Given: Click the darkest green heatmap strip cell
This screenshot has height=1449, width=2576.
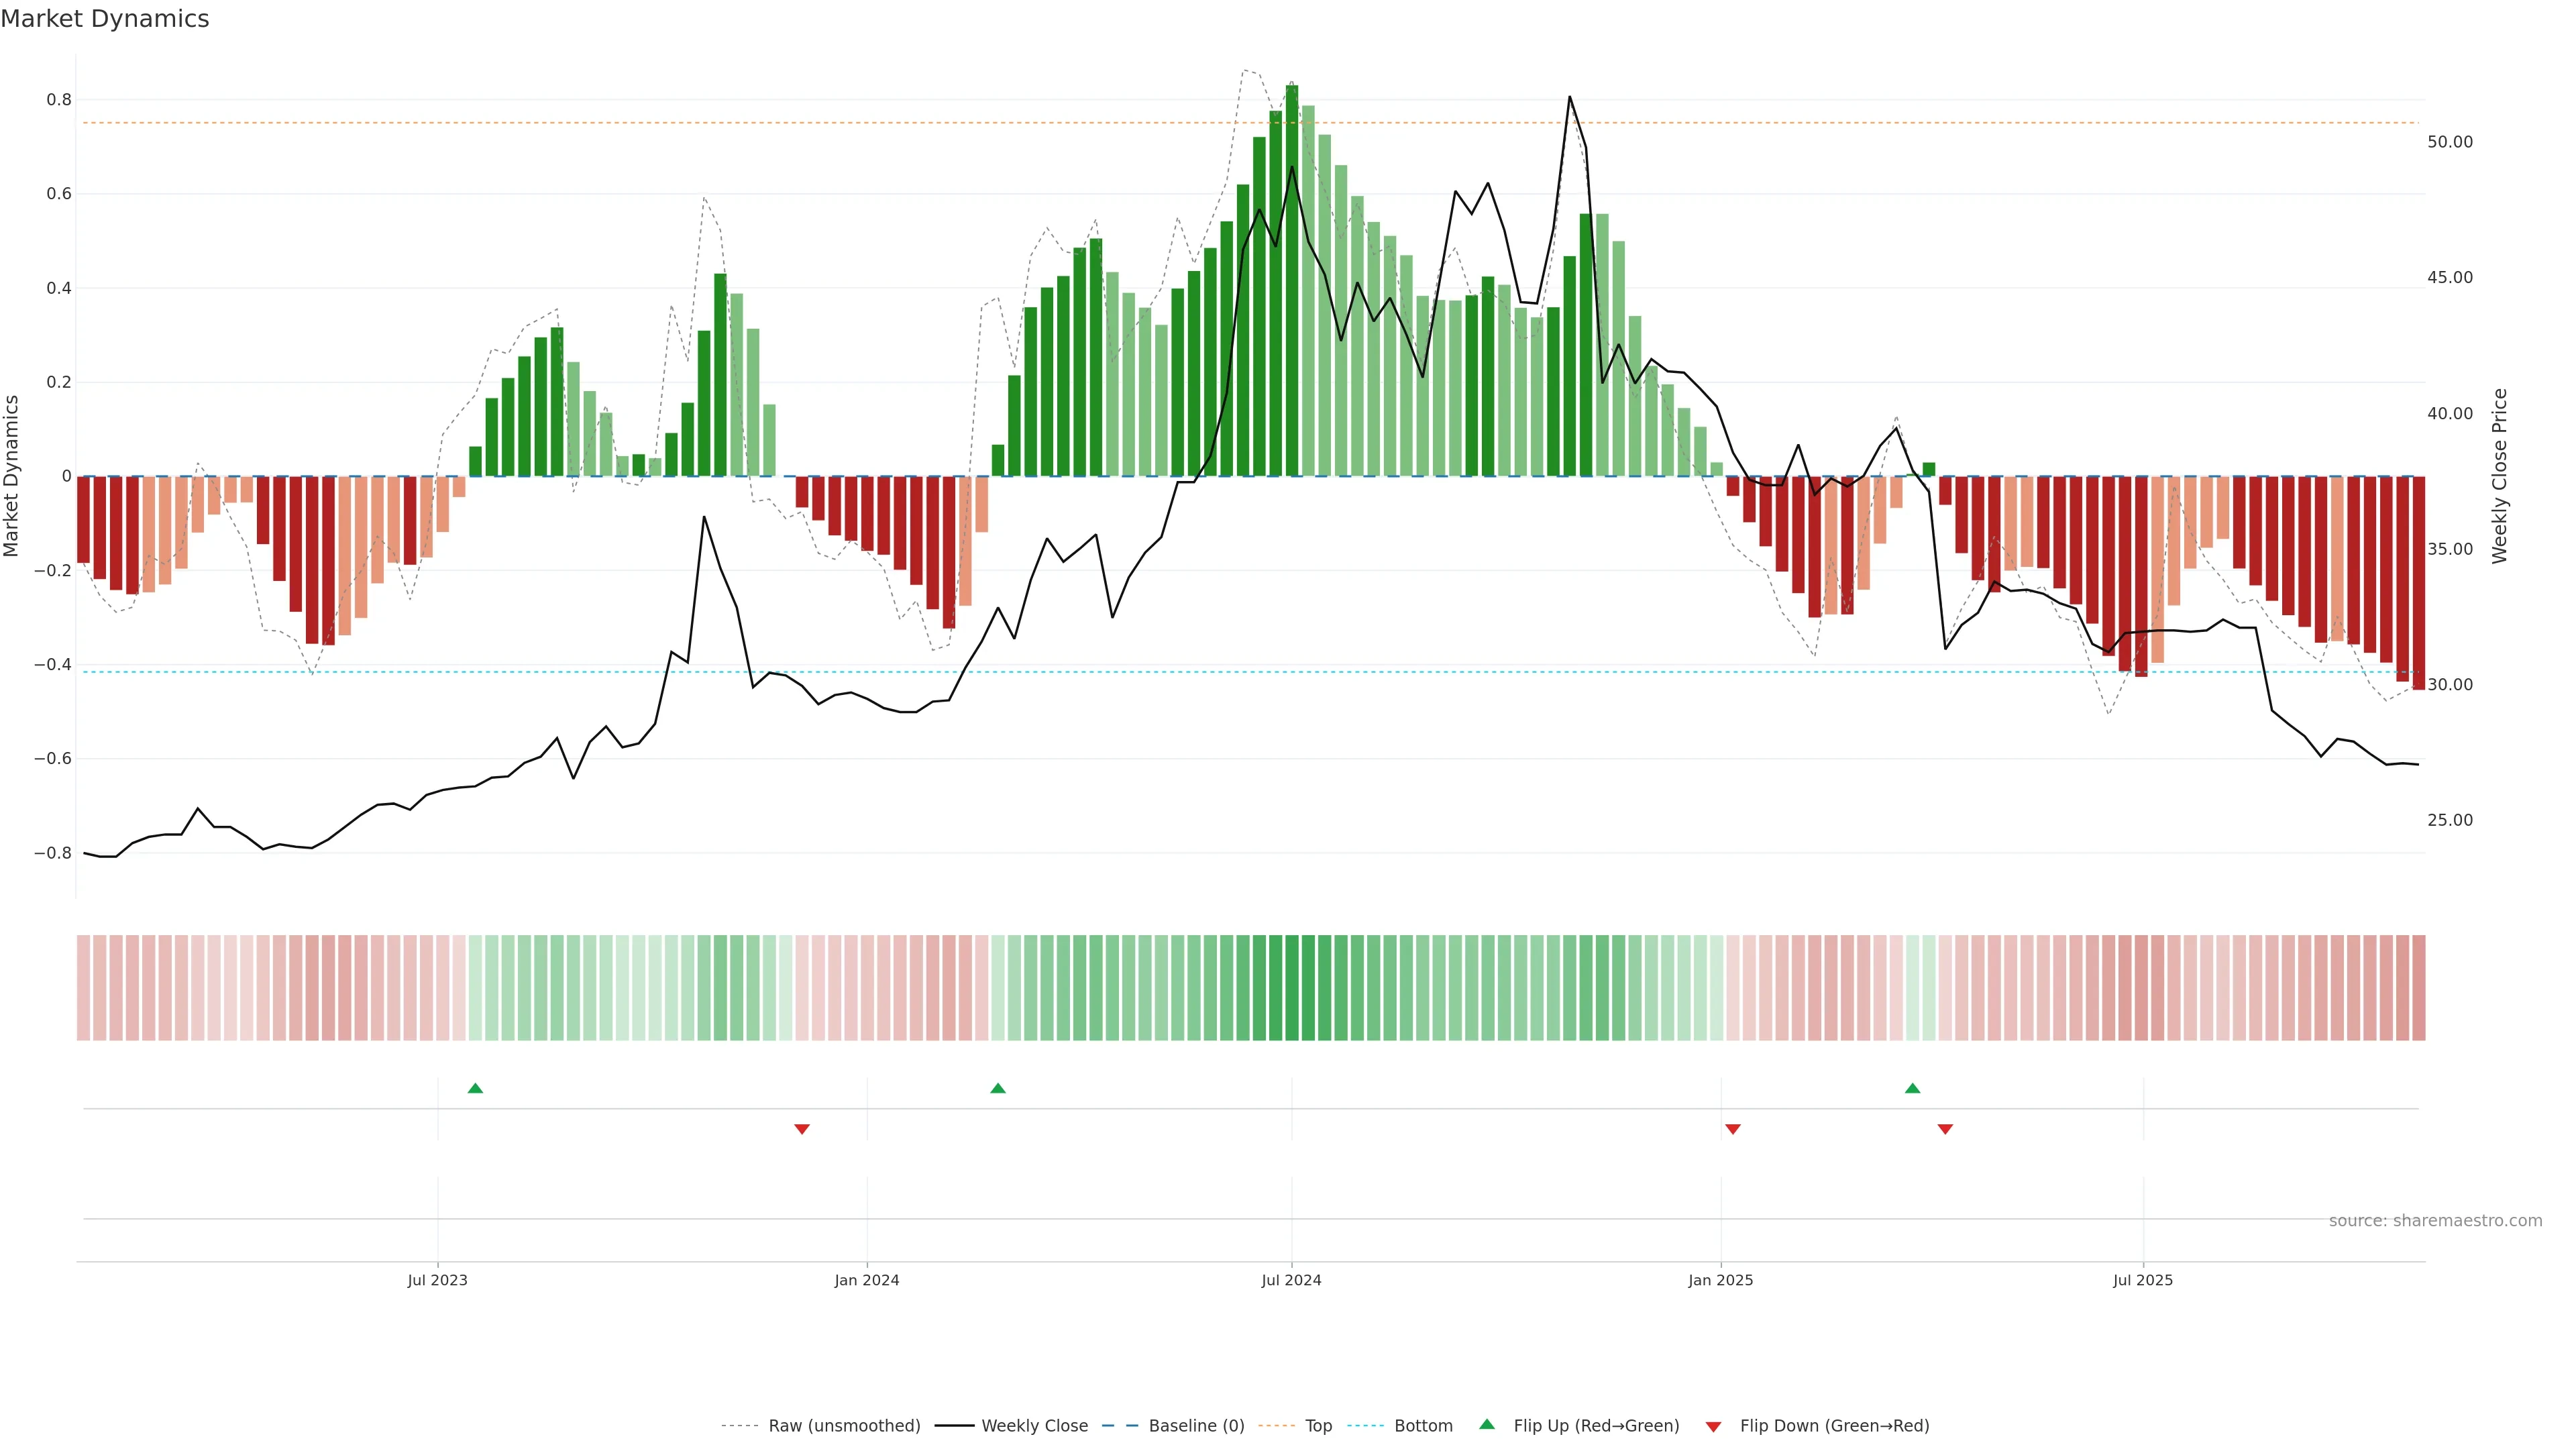Looking at the screenshot, I should tap(1292, 987).
